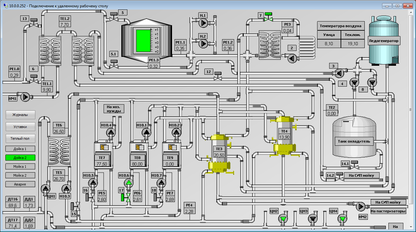Select the H10.6 green pump
The height and width of the screenshot is (232, 416).
[x=129, y=183]
